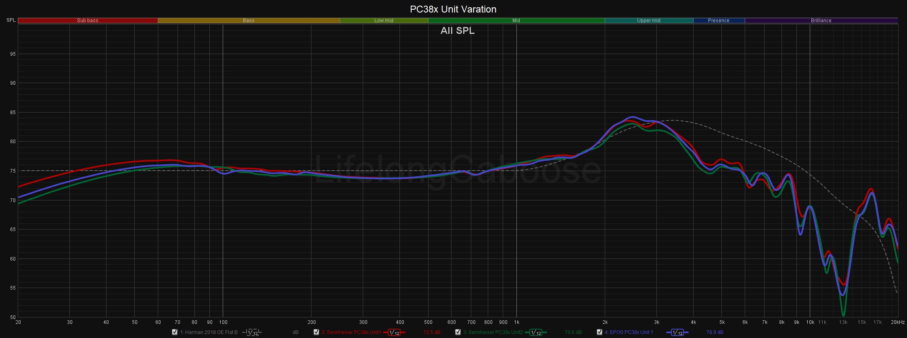Click the EPOS PC38x Unit 1 legend label
The width and height of the screenshot is (907, 338).
click(x=629, y=332)
